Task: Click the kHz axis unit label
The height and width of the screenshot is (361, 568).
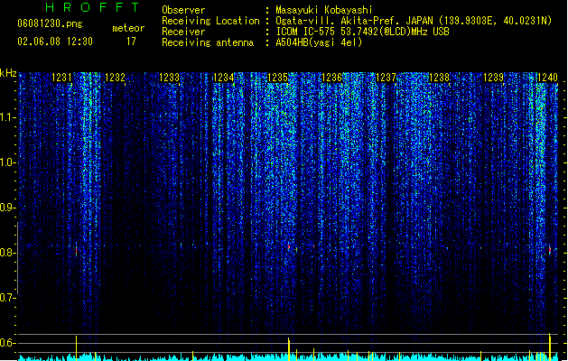Action: [x=8, y=73]
